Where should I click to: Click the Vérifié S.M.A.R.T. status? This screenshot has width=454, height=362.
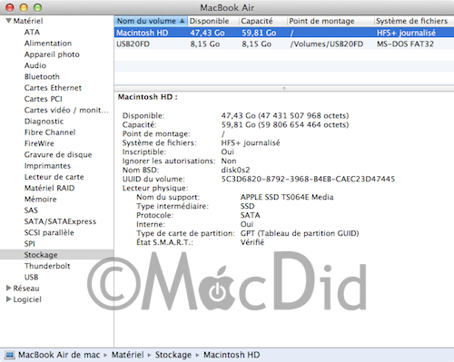[252, 242]
